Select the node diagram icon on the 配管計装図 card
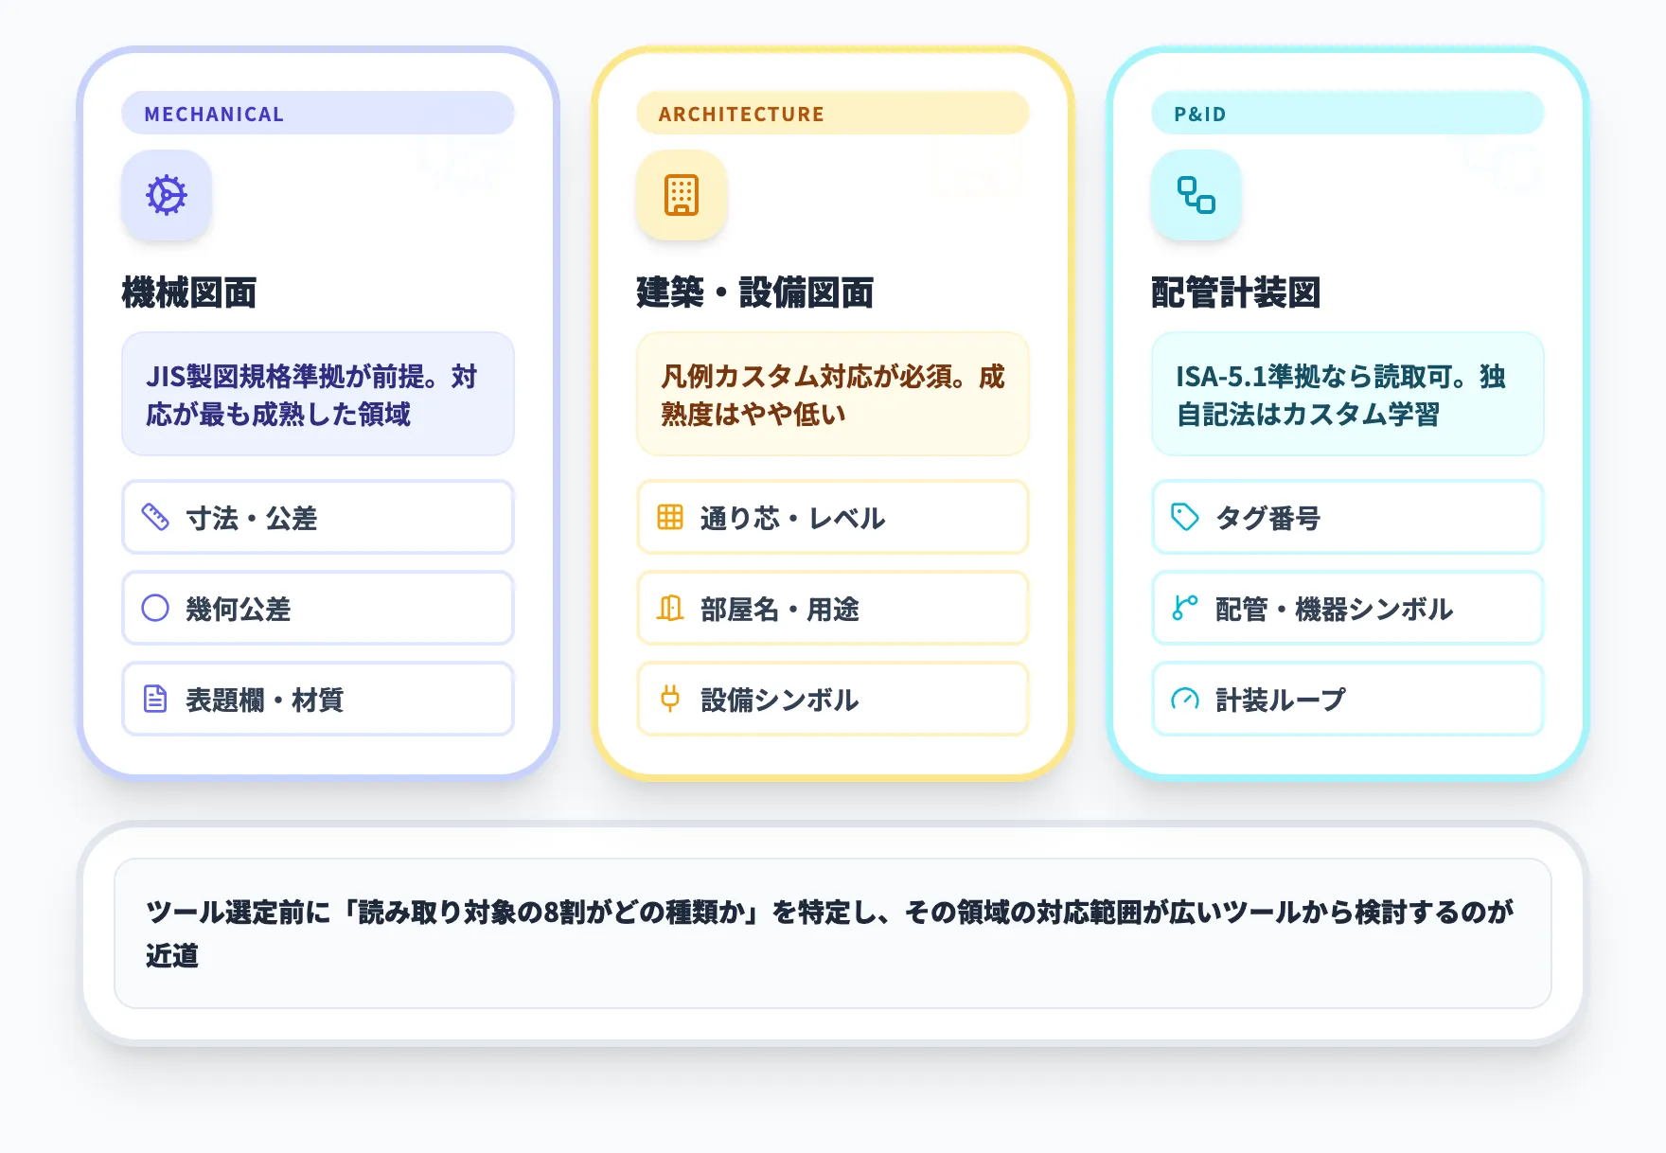The width and height of the screenshot is (1666, 1153). [x=1196, y=195]
